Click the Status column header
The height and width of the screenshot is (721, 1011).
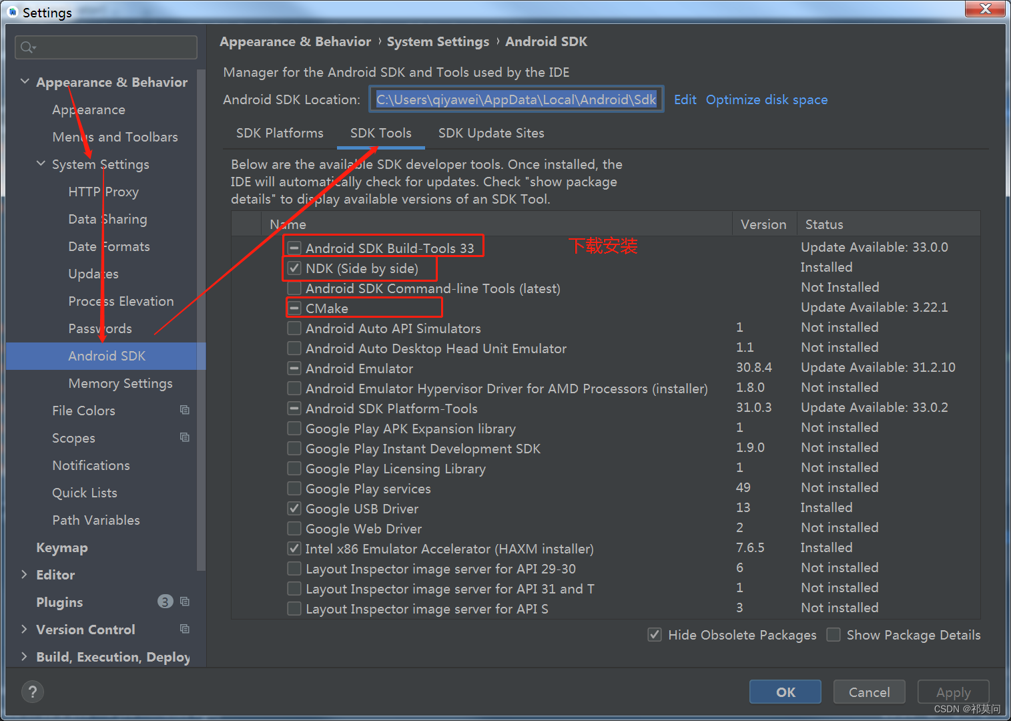tap(888, 224)
